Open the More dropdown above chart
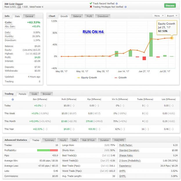The image size is (181, 181). 158,16
